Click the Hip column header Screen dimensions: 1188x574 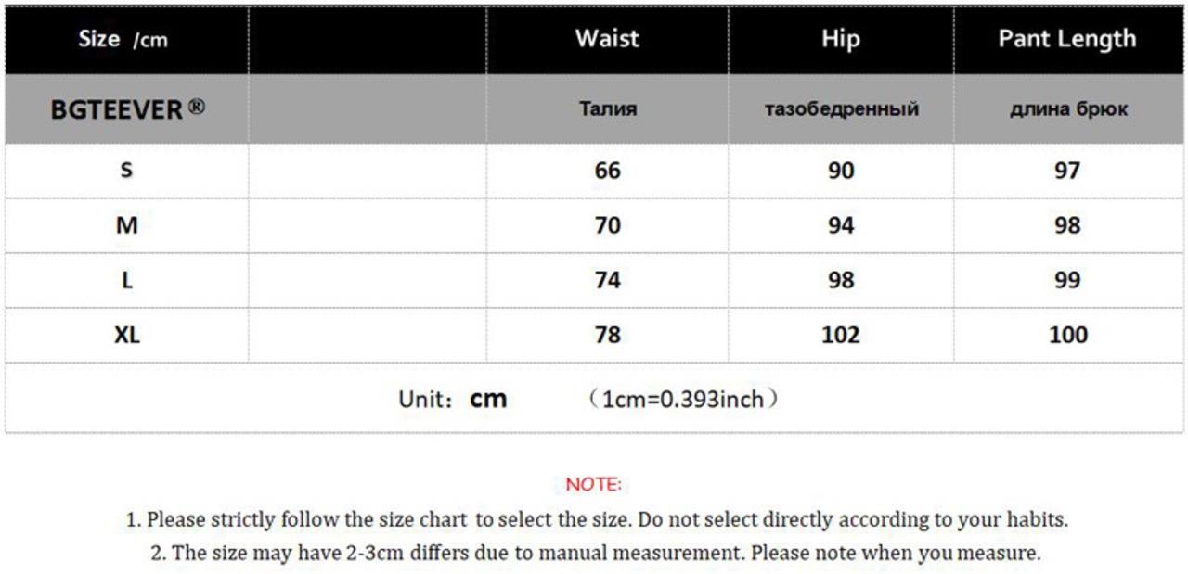click(840, 39)
